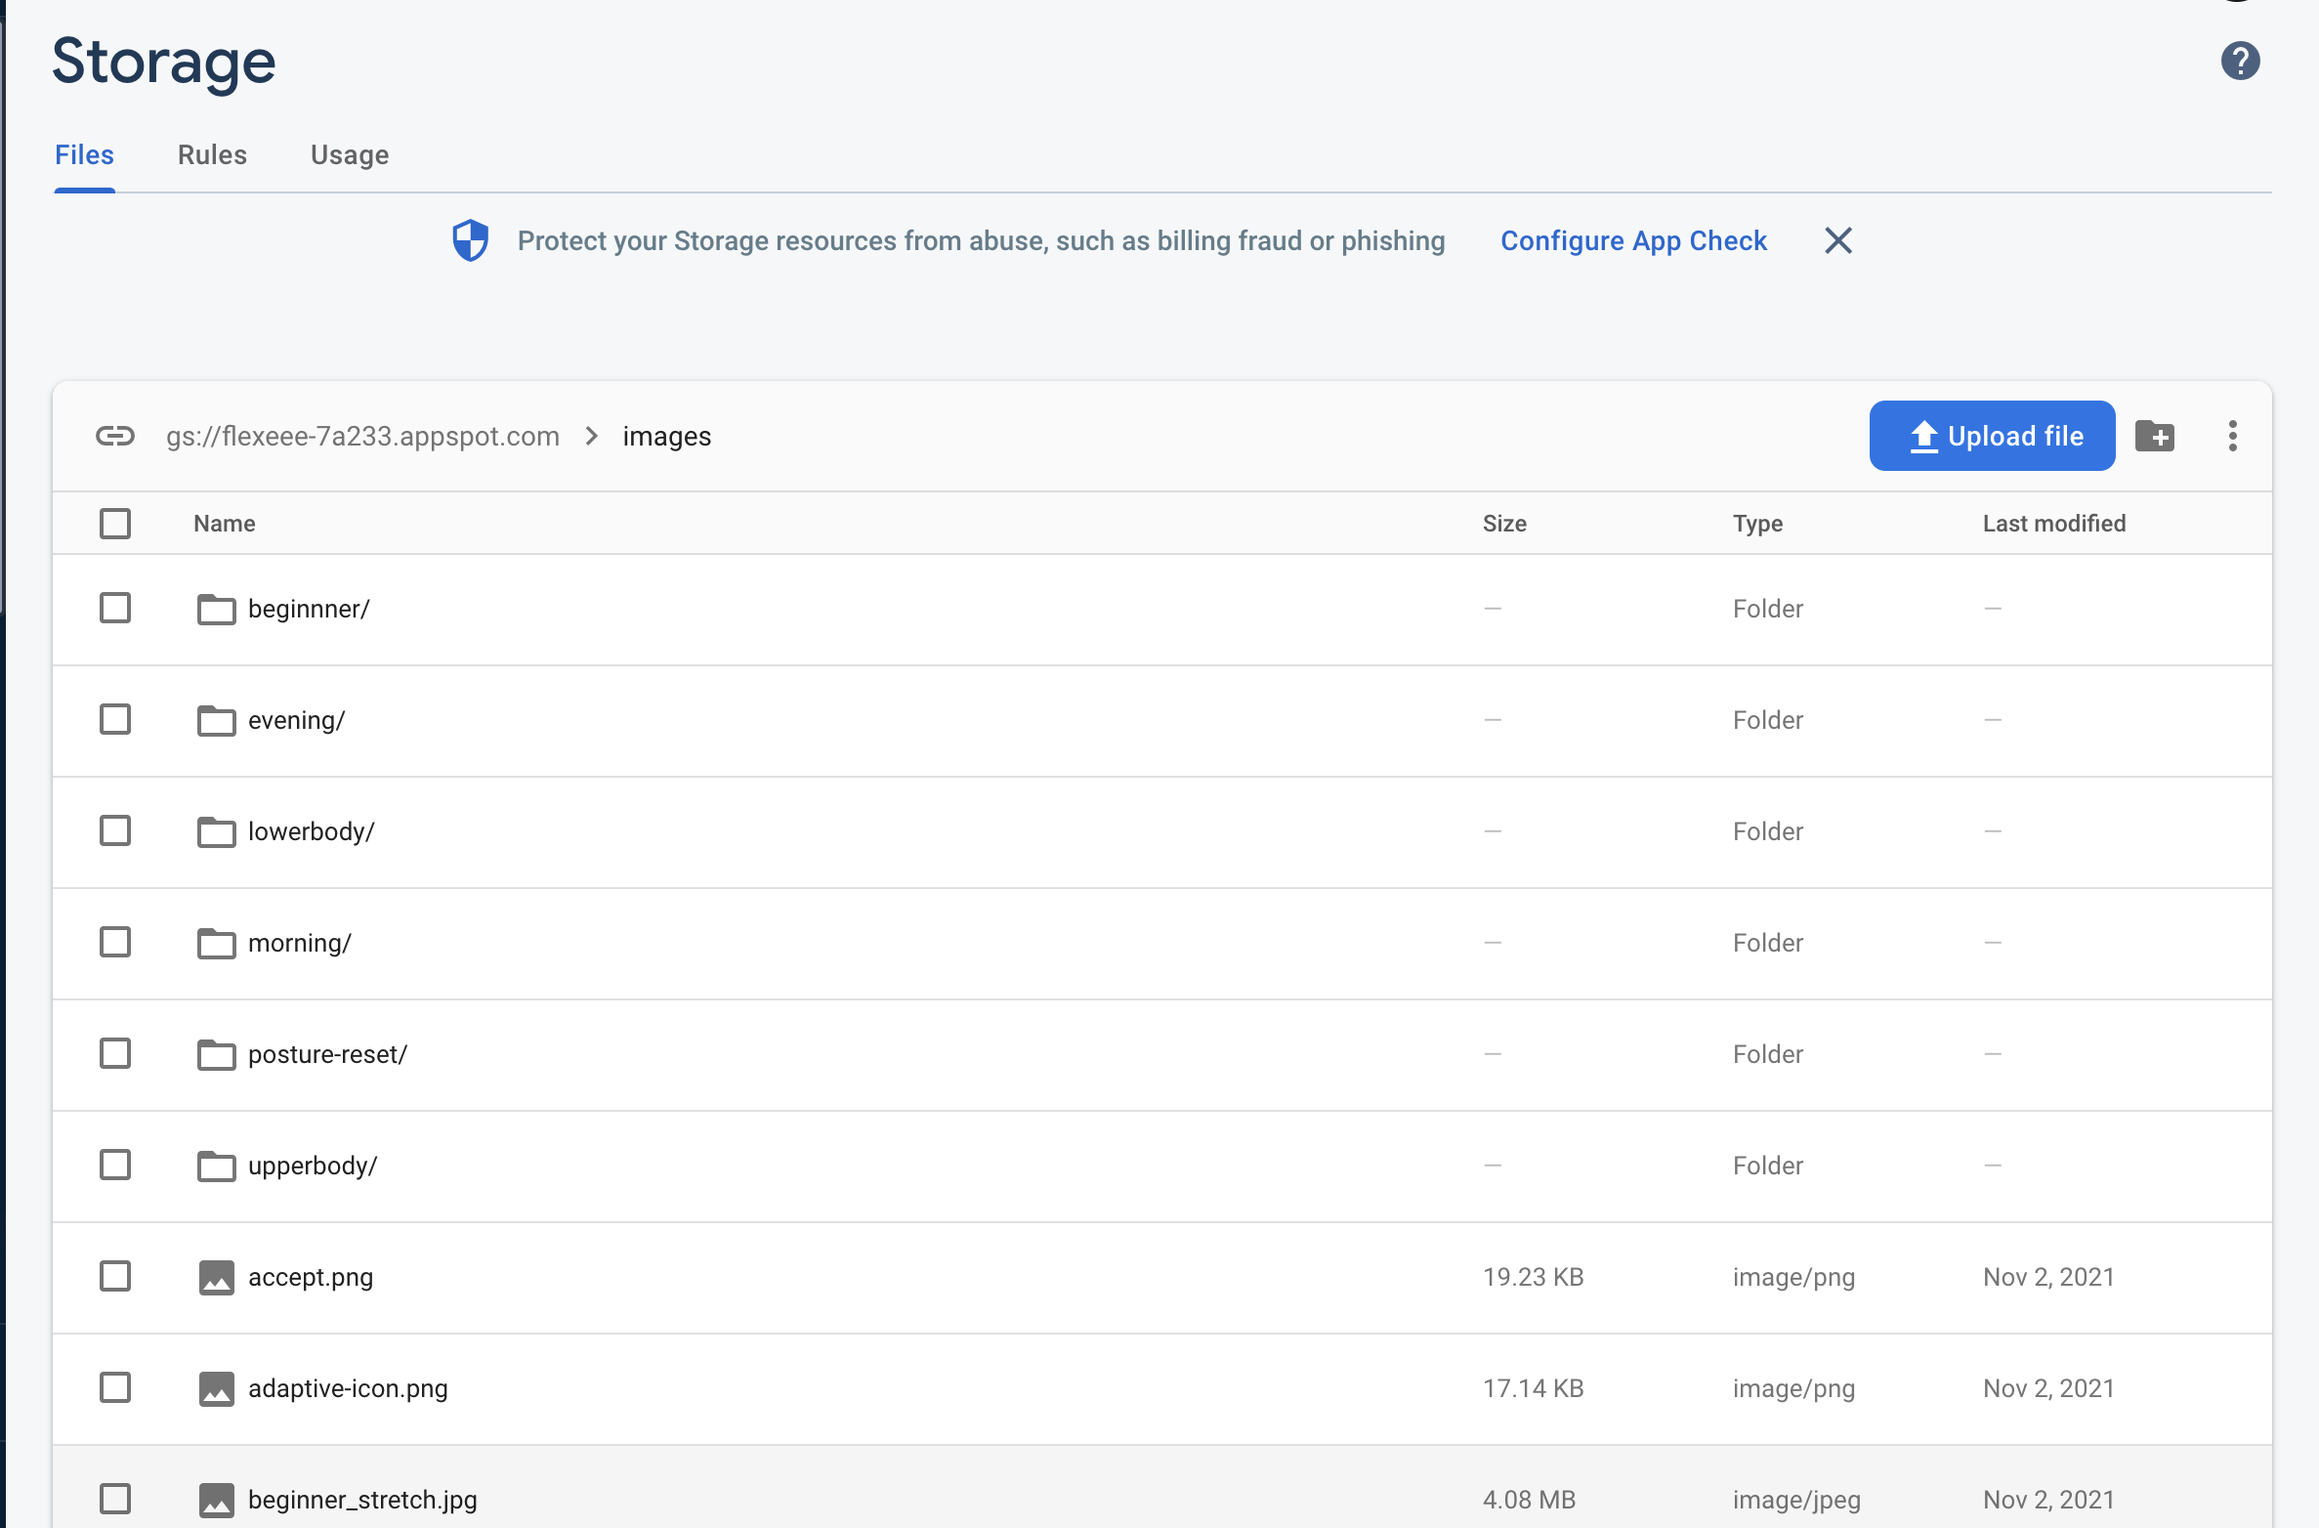The image size is (2319, 1528).
Task: Click the create new folder icon
Action: [2155, 436]
